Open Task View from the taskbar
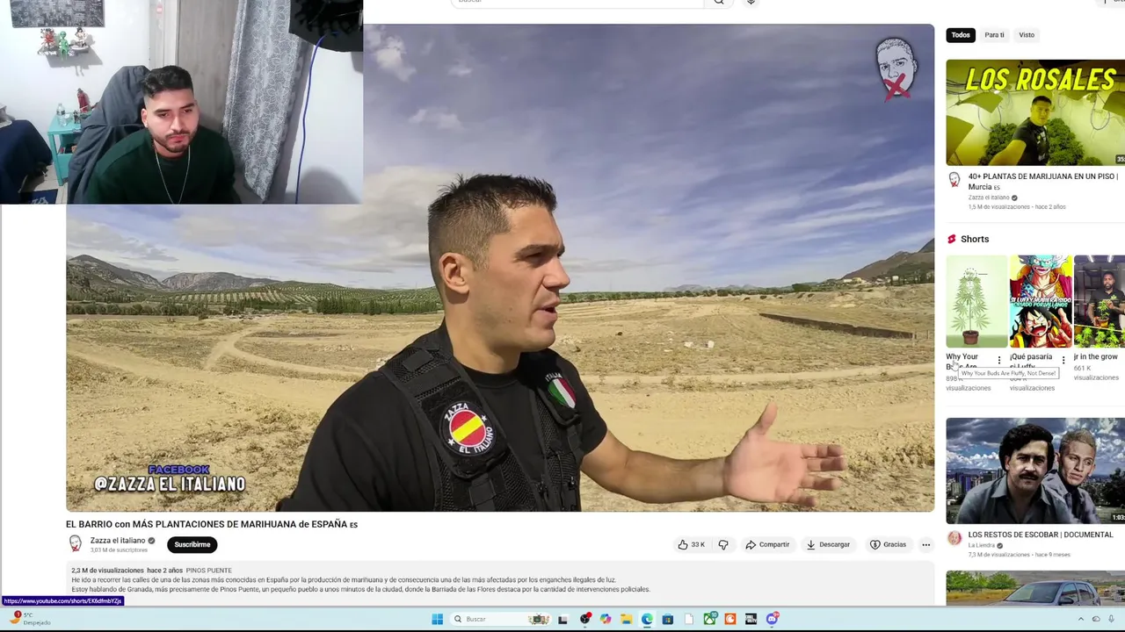Image resolution: width=1125 pixels, height=632 pixels. [562, 619]
